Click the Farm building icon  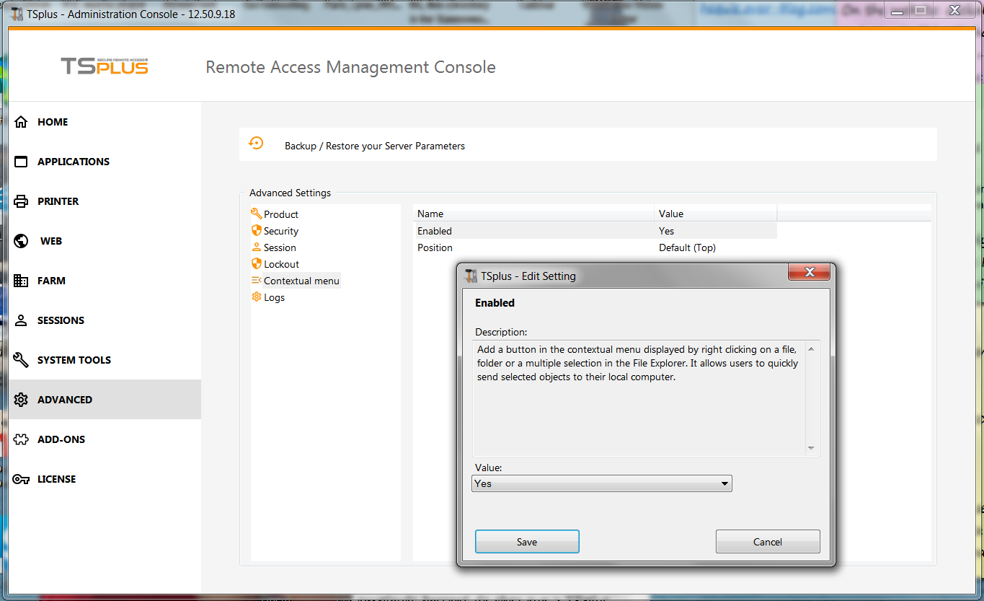22,281
